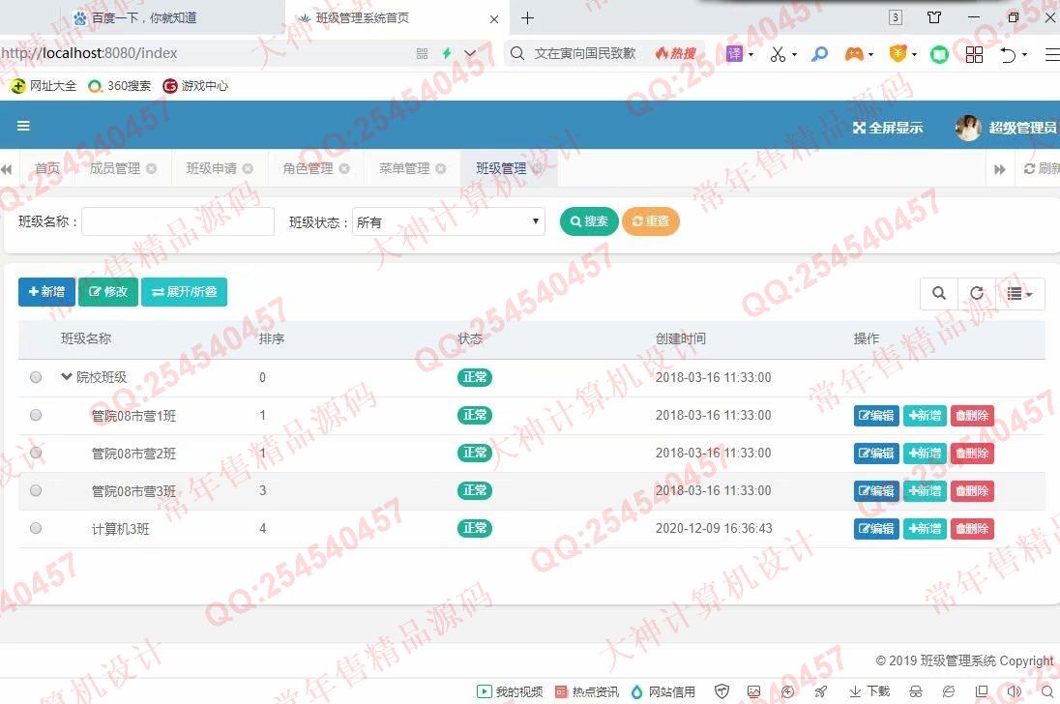Click the green lightning speed mode icon
This screenshot has height=704, width=1060.
click(x=446, y=53)
